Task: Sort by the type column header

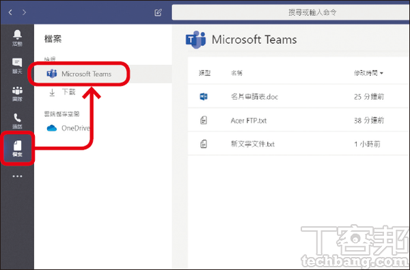Action: (x=204, y=73)
